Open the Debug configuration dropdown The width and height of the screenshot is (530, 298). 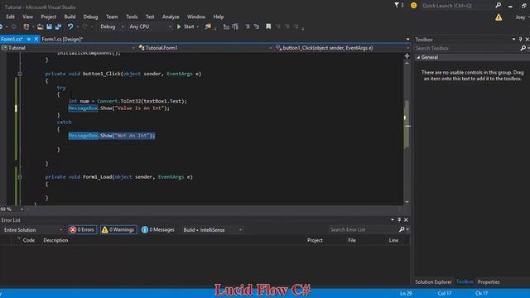tap(112, 26)
